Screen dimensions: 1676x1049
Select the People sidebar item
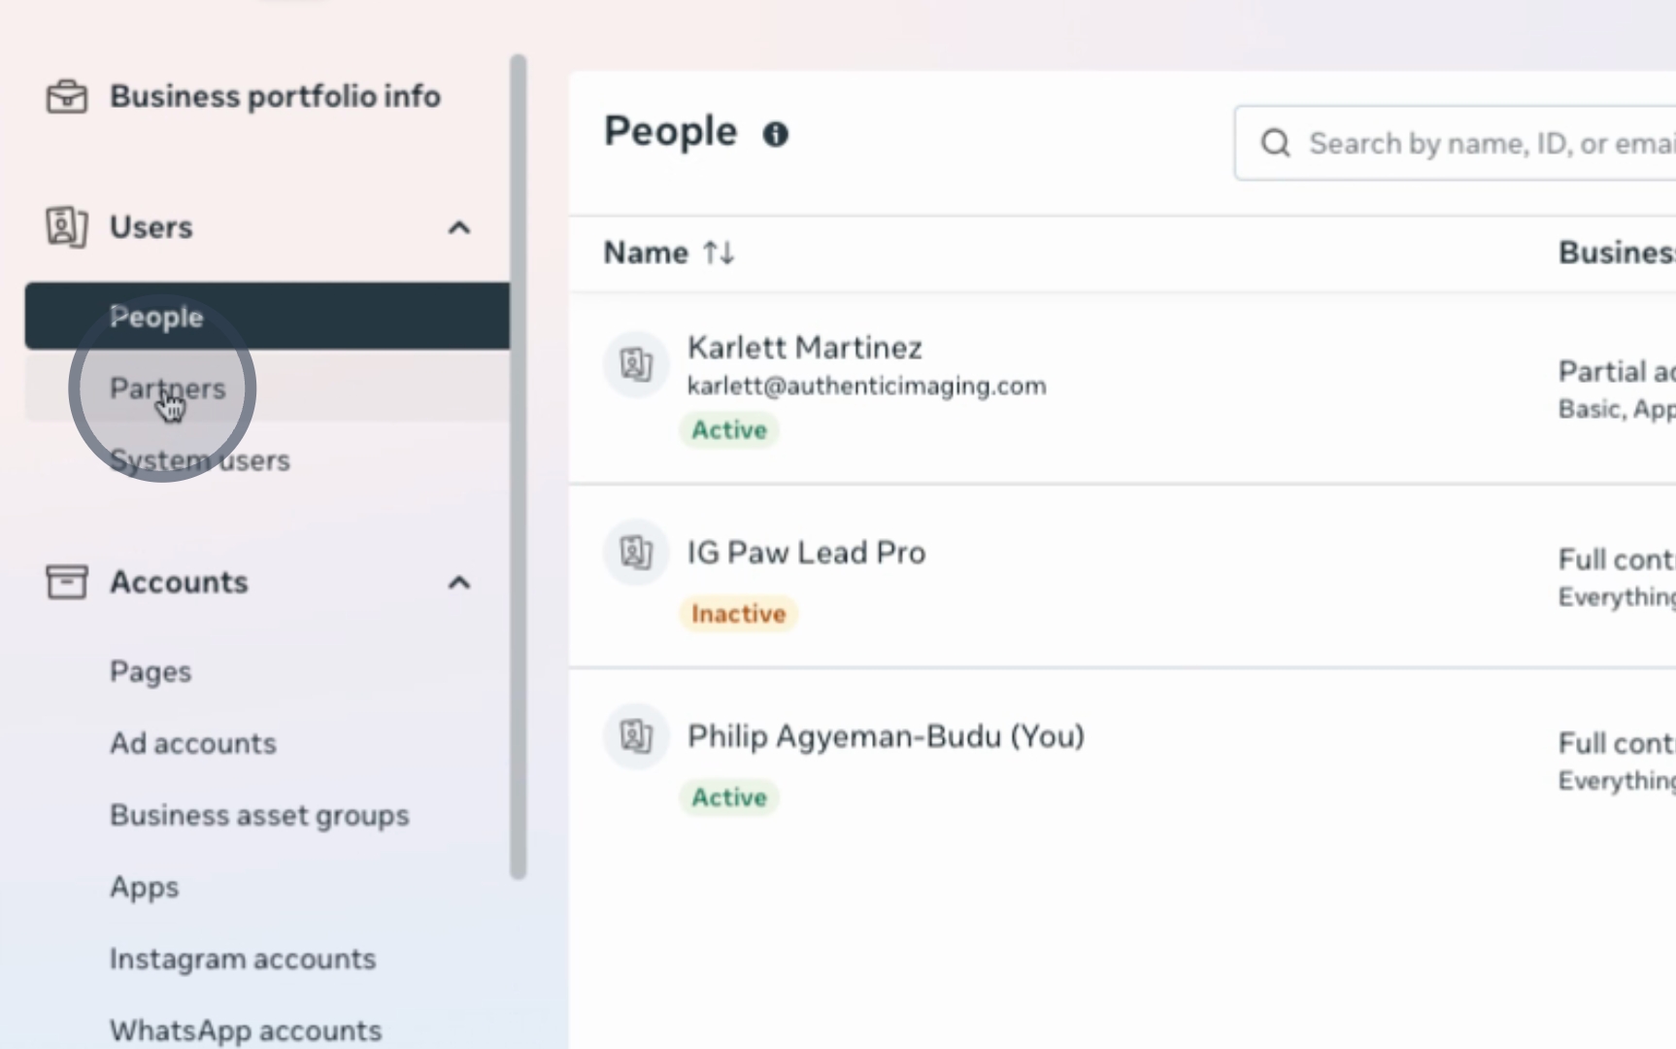point(156,317)
